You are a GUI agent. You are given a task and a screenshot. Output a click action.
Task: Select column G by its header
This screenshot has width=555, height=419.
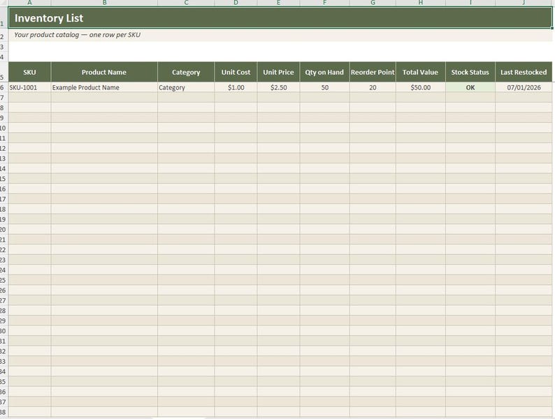point(373,3)
